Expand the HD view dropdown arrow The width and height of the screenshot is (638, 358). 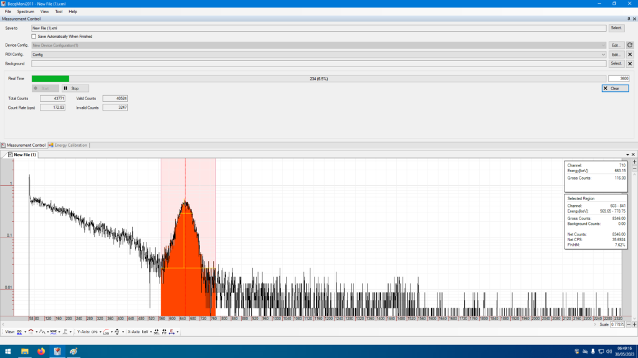37,332
